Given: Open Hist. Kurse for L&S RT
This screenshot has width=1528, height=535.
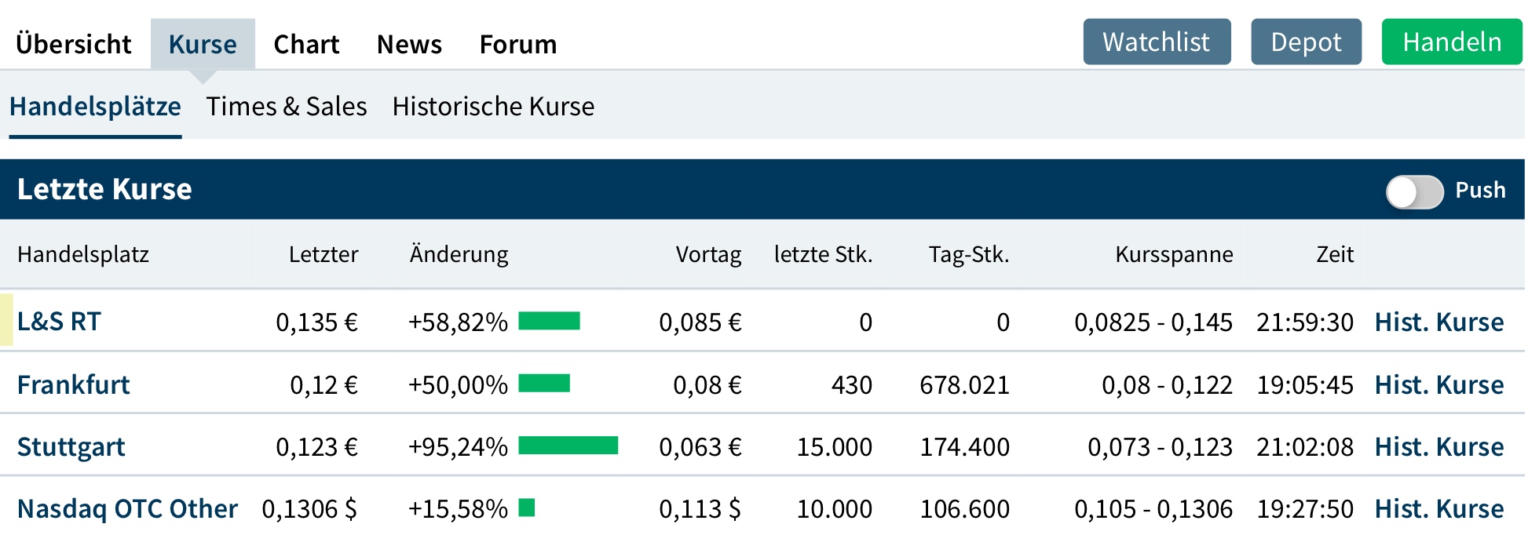Looking at the screenshot, I should [1438, 322].
